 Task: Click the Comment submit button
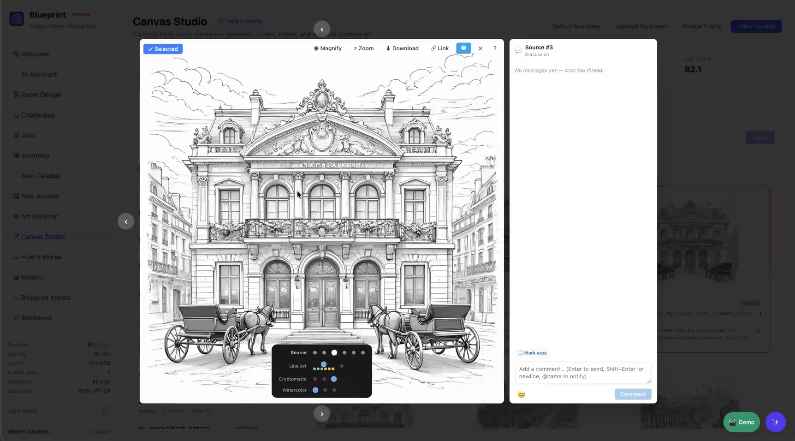pyautogui.click(x=633, y=394)
